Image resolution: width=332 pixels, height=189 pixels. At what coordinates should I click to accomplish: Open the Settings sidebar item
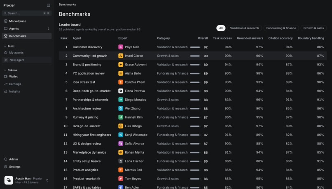click(x=27, y=167)
